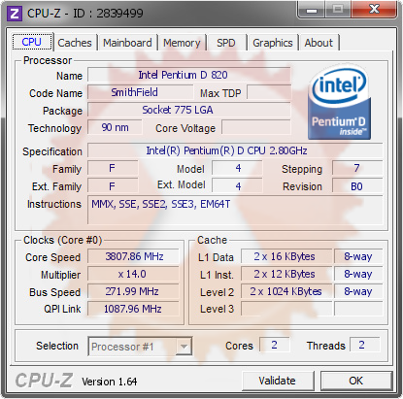Click the L1 Inst. '8-way' associativity field

click(x=358, y=274)
